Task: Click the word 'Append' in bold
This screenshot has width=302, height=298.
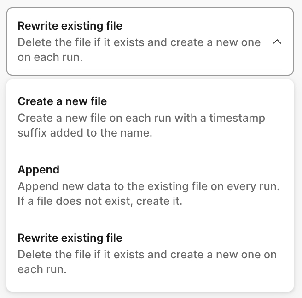Action: click(x=39, y=170)
